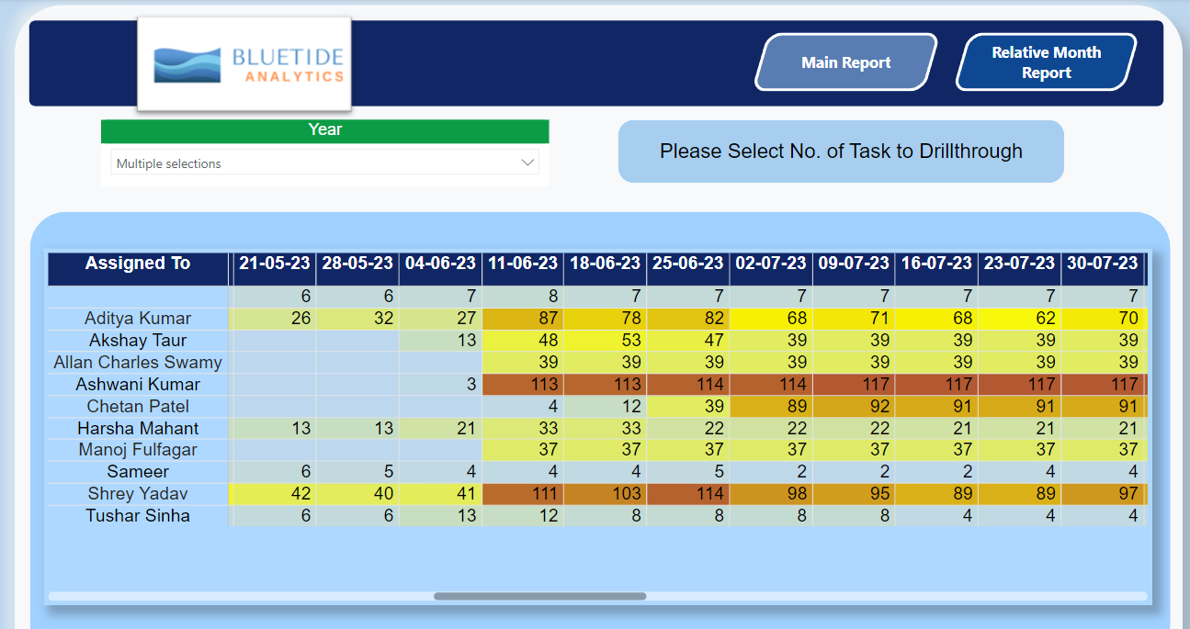
Task: Click Sameer's value 5 for 28-05-23
Action: coord(357,472)
